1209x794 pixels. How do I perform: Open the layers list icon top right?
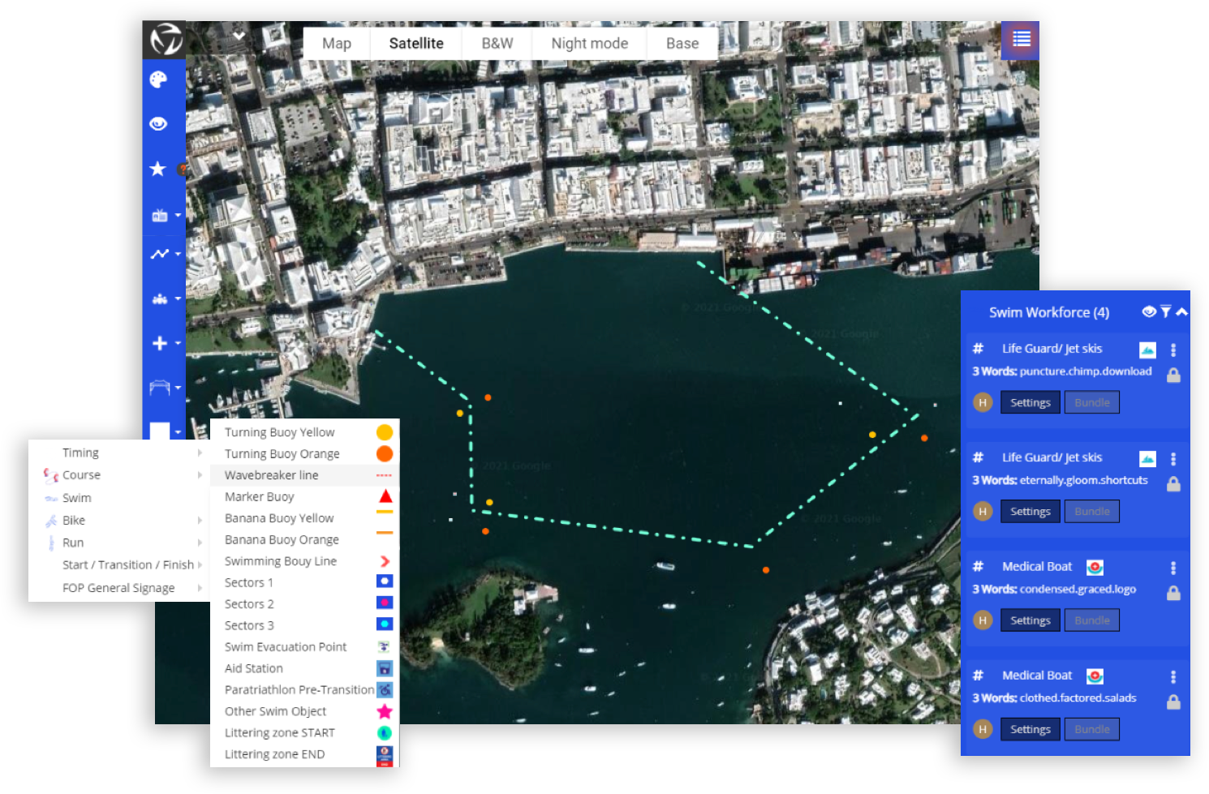(x=1021, y=39)
